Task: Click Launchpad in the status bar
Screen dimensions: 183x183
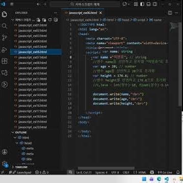Action: (20, 172)
